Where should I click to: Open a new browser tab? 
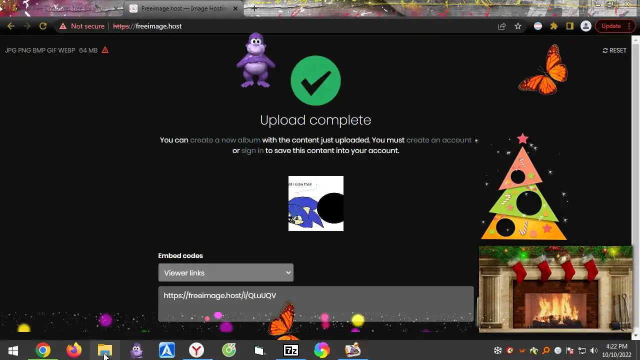(254, 8)
